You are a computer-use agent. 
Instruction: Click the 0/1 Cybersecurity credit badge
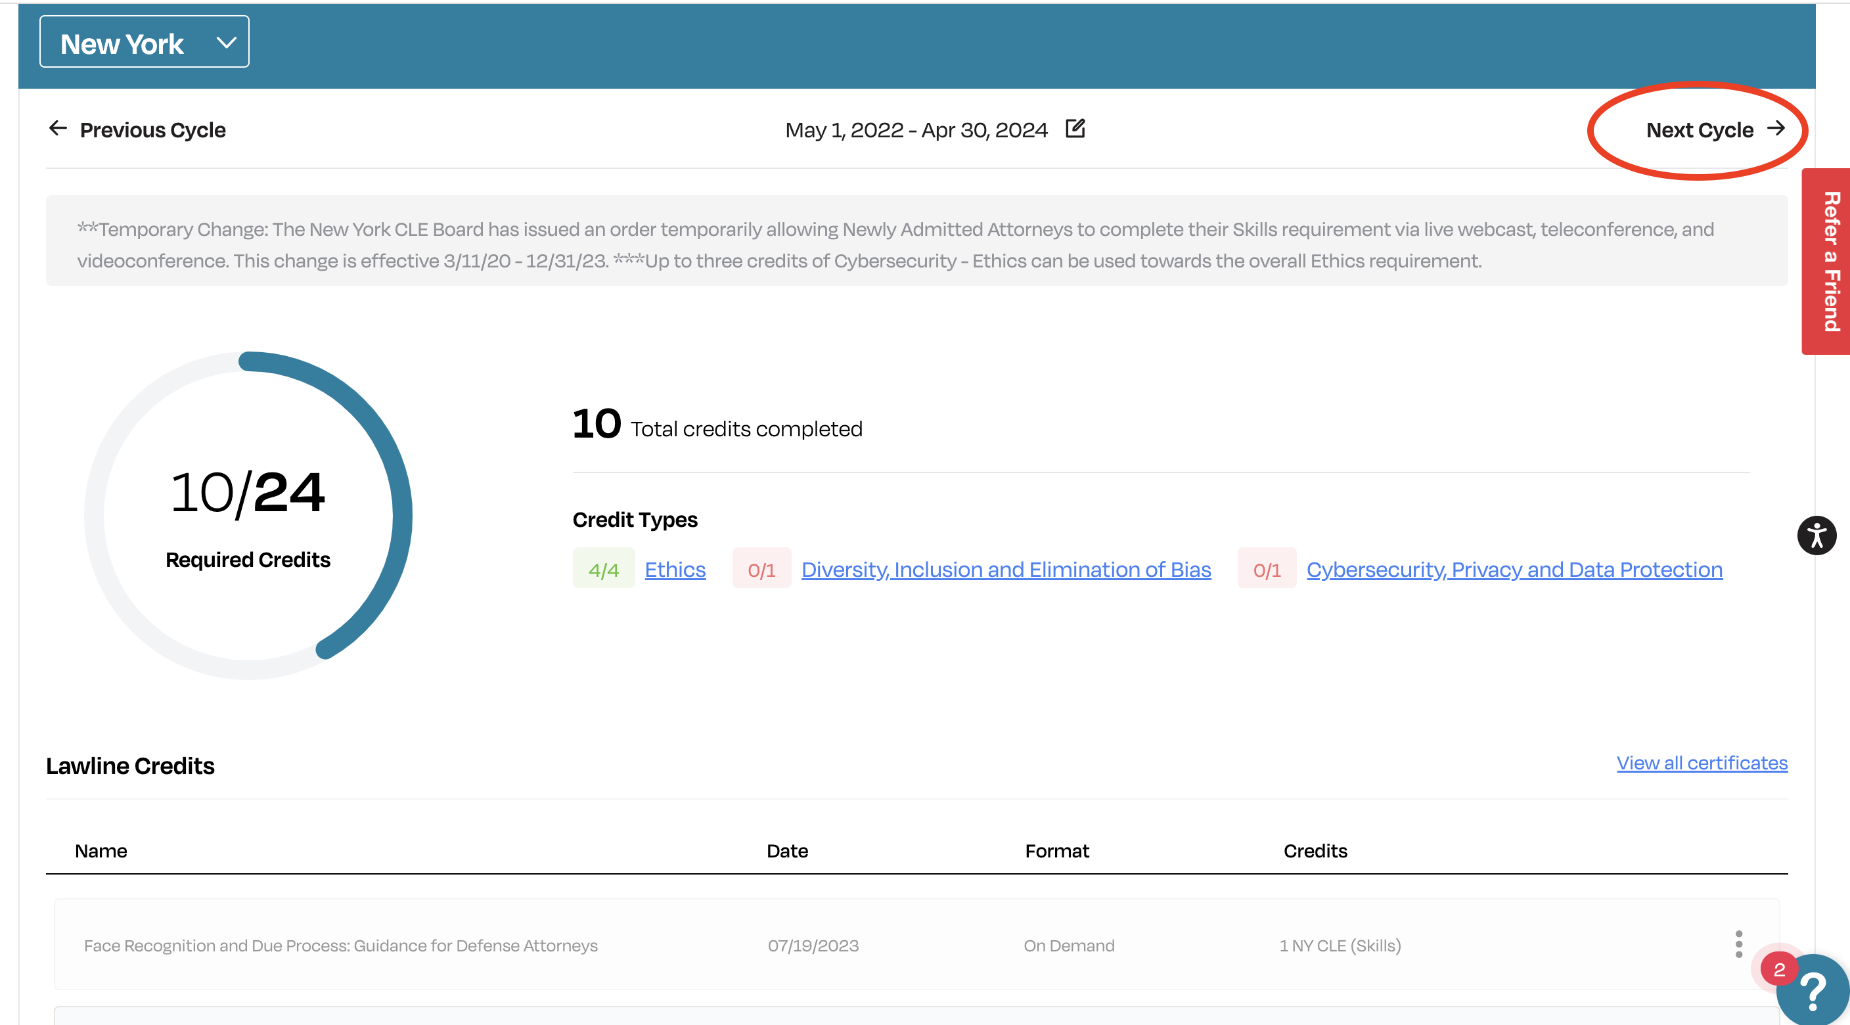tap(1267, 569)
